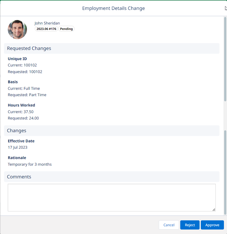Click the Comments section header

tap(19, 177)
